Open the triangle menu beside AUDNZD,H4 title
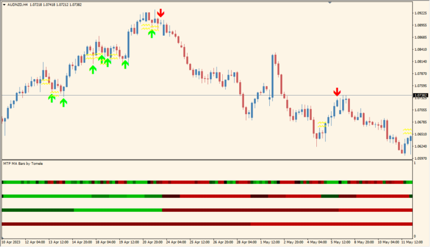The image size is (430, 247). 4,4
